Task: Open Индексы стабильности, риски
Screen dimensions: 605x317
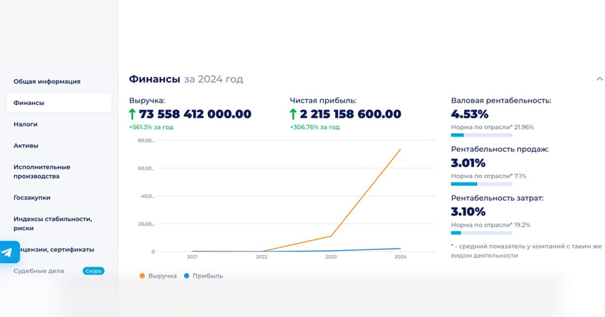Action: [x=53, y=223]
